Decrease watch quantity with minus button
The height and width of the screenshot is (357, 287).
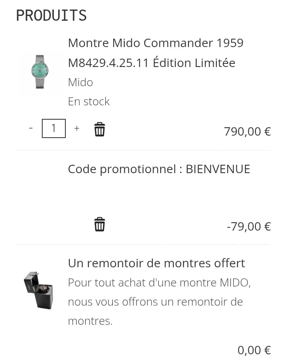tap(31, 128)
